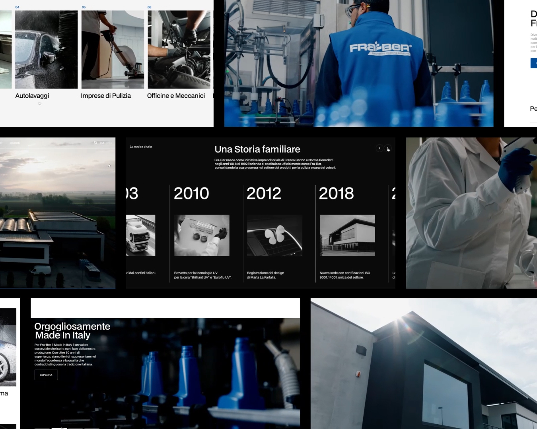Click the next arrow in the timeline carousel

click(x=388, y=149)
